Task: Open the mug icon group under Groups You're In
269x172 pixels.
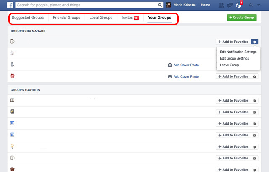Action: pos(12,158)
